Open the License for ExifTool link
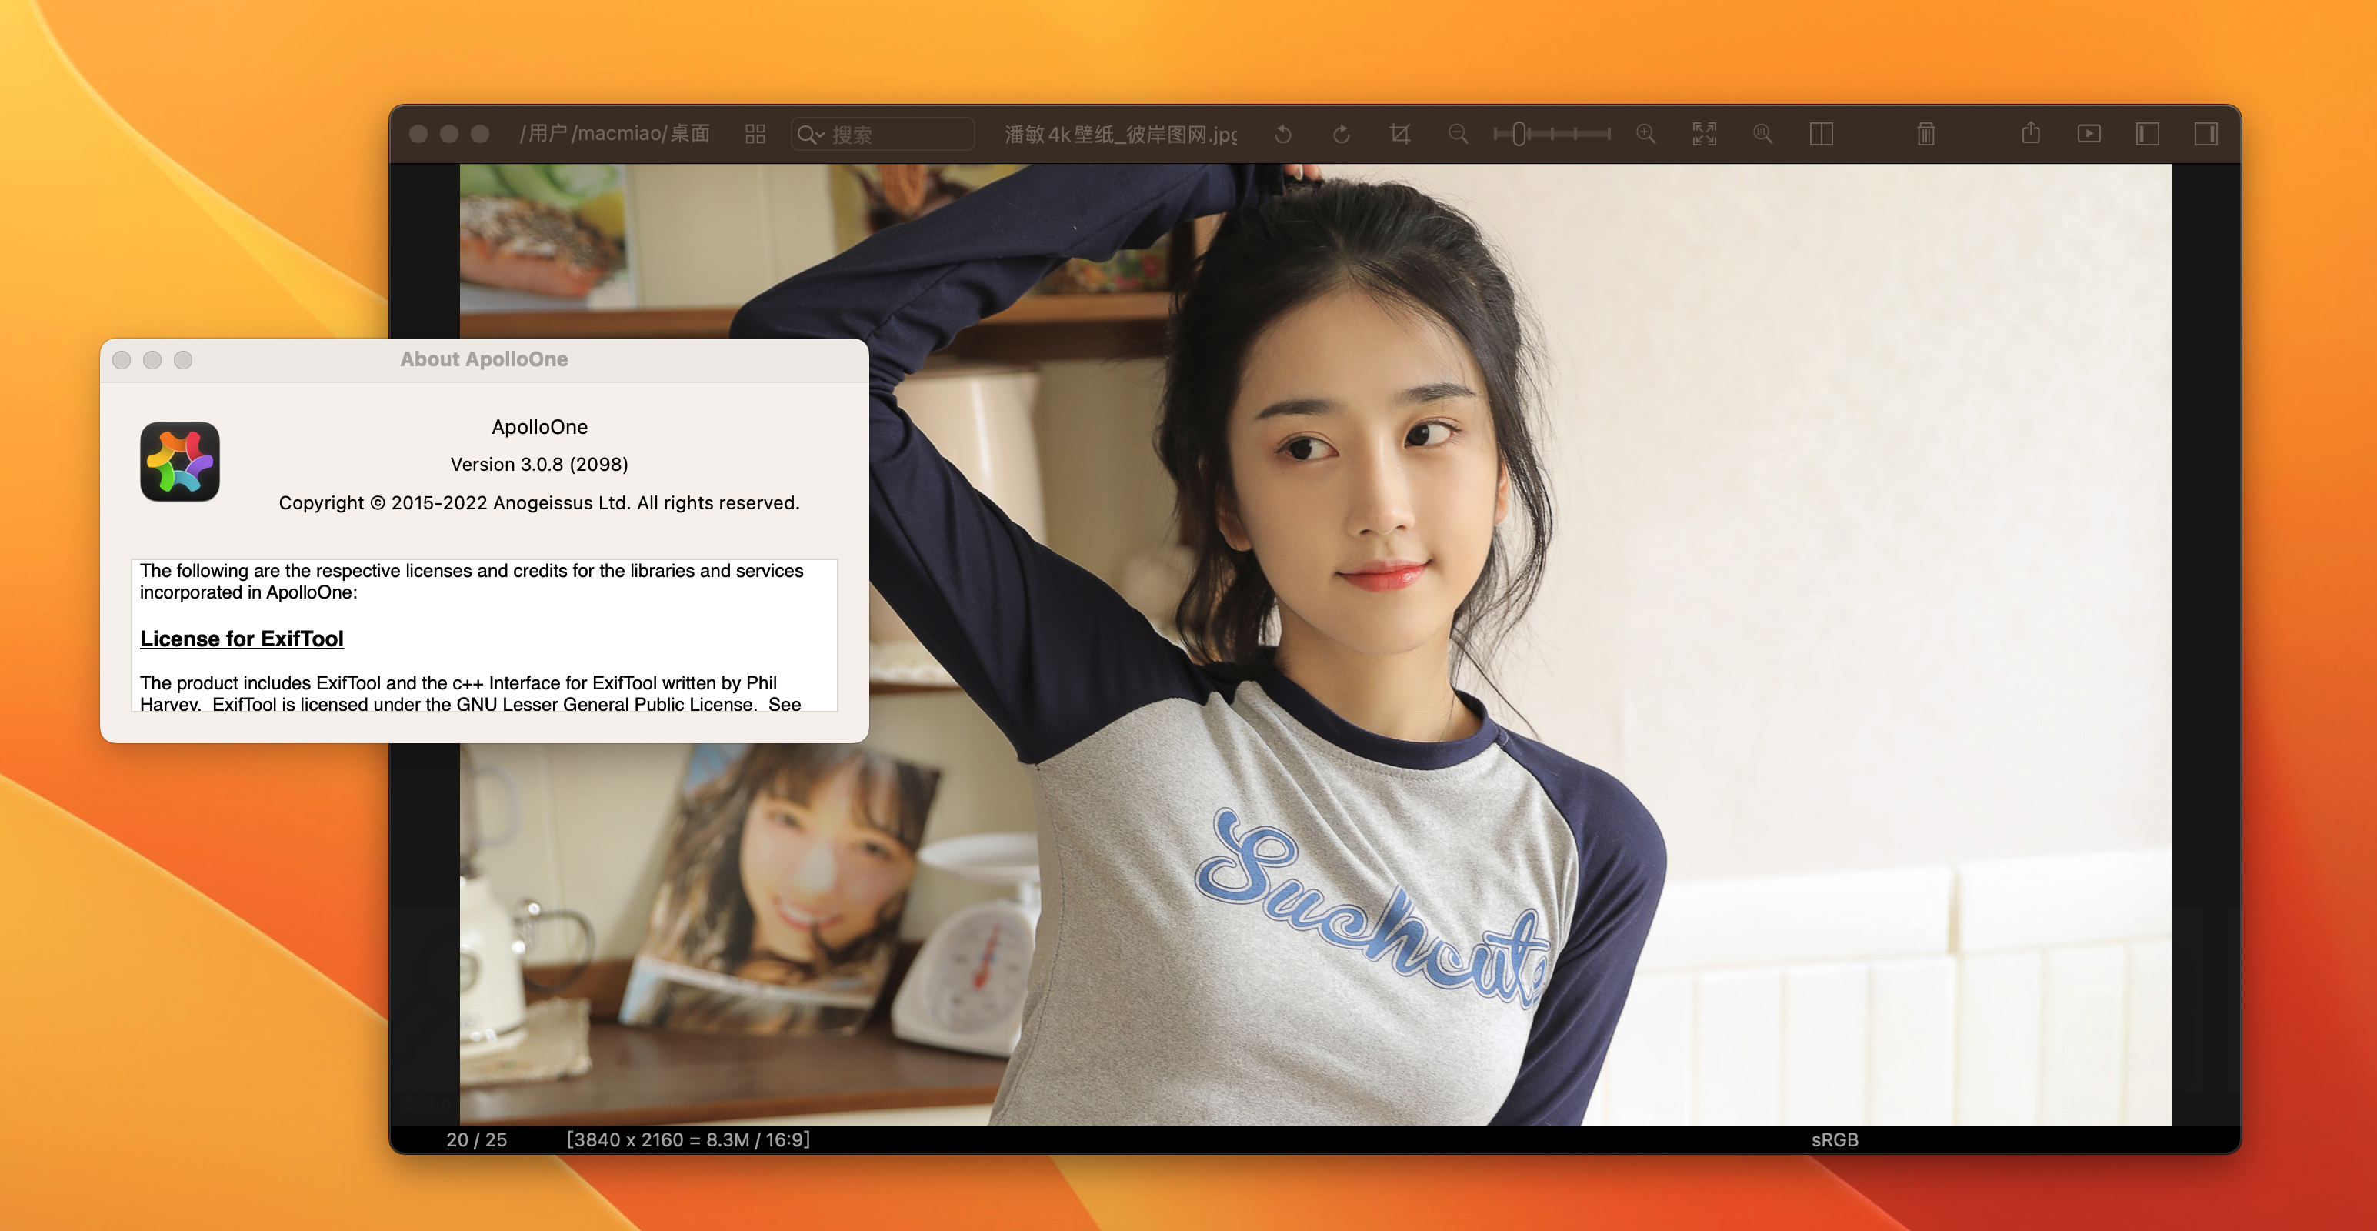 pyautogui.click(x=242, y=639)
